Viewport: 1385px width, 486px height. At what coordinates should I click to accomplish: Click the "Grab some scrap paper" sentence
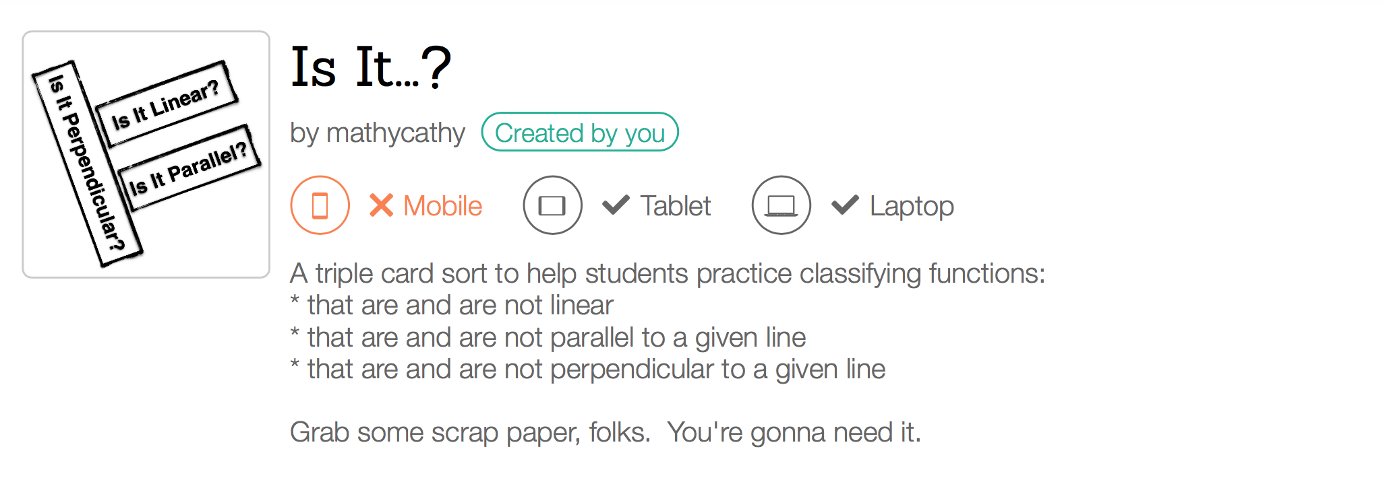click(x=605, y=432)
